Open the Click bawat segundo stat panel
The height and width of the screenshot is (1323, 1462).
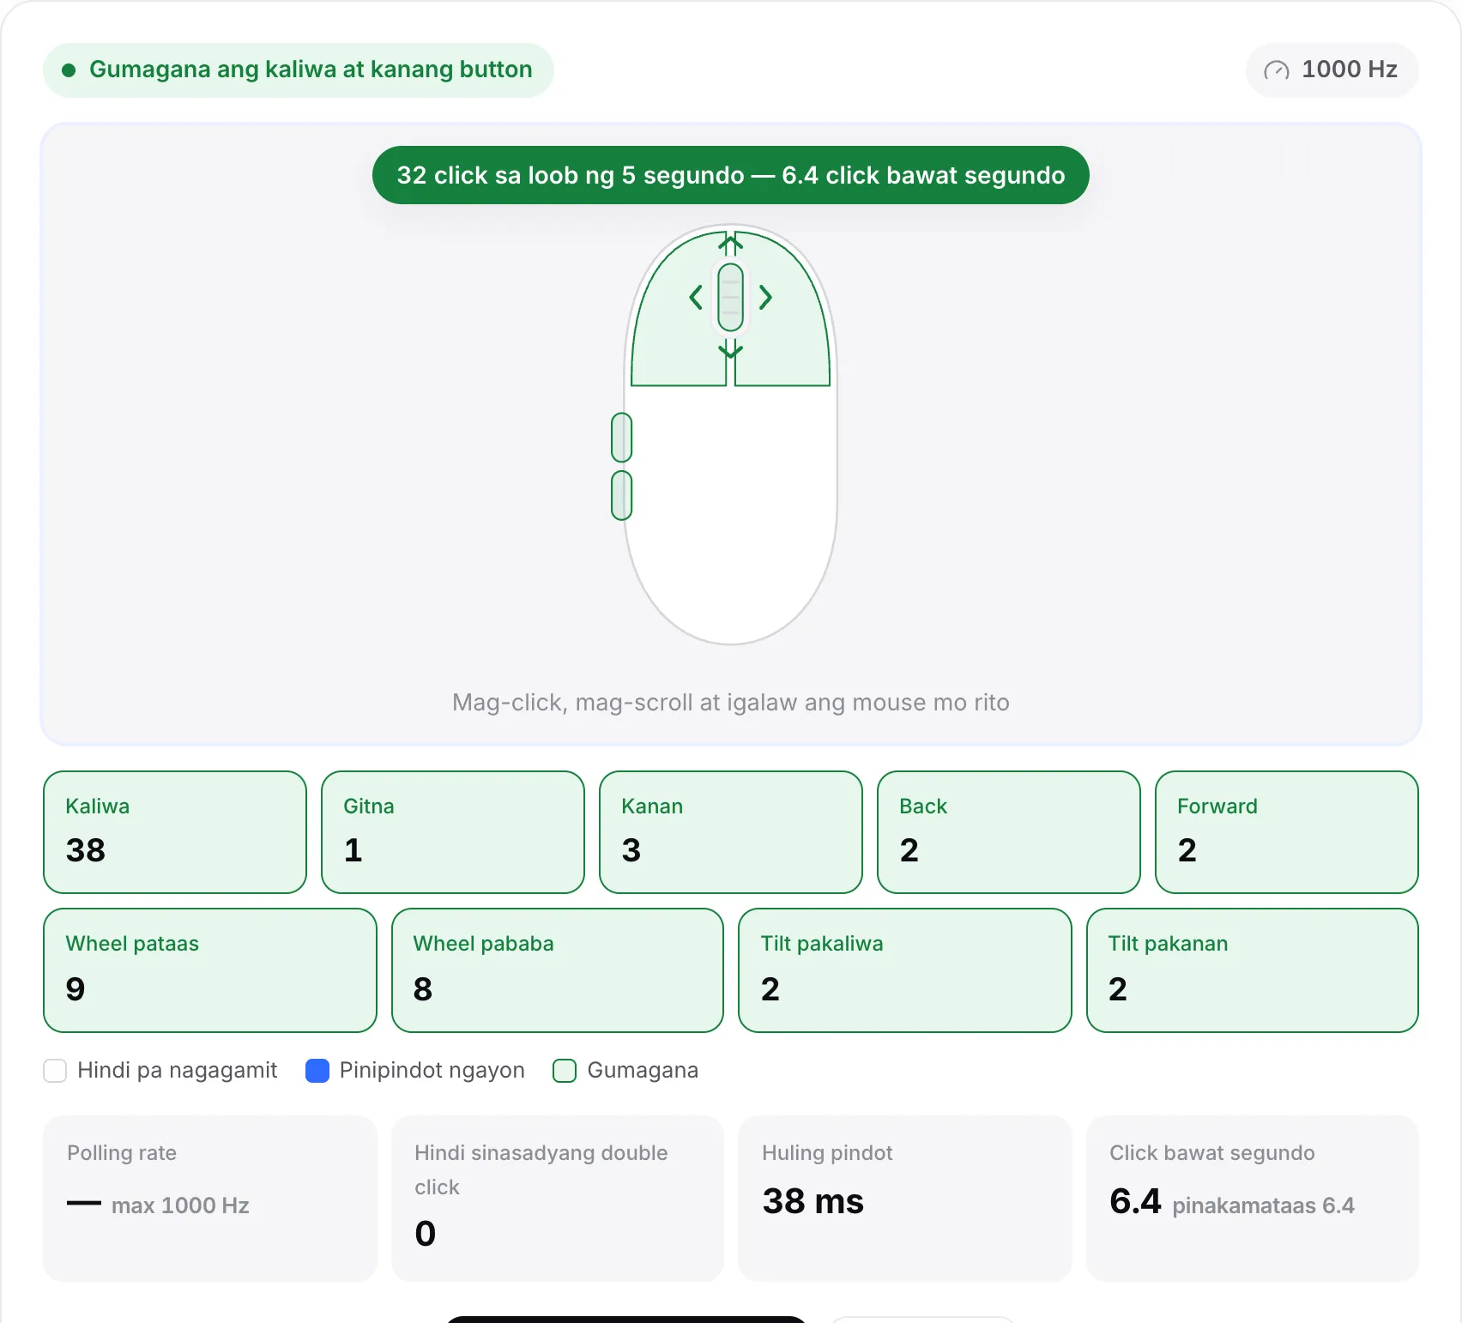tap(1253, 1199)
